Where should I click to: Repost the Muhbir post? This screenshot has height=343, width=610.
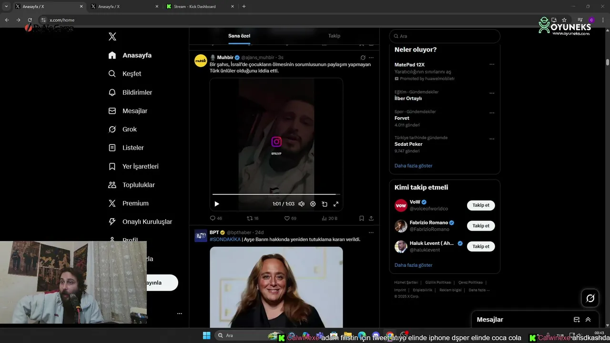253,218
